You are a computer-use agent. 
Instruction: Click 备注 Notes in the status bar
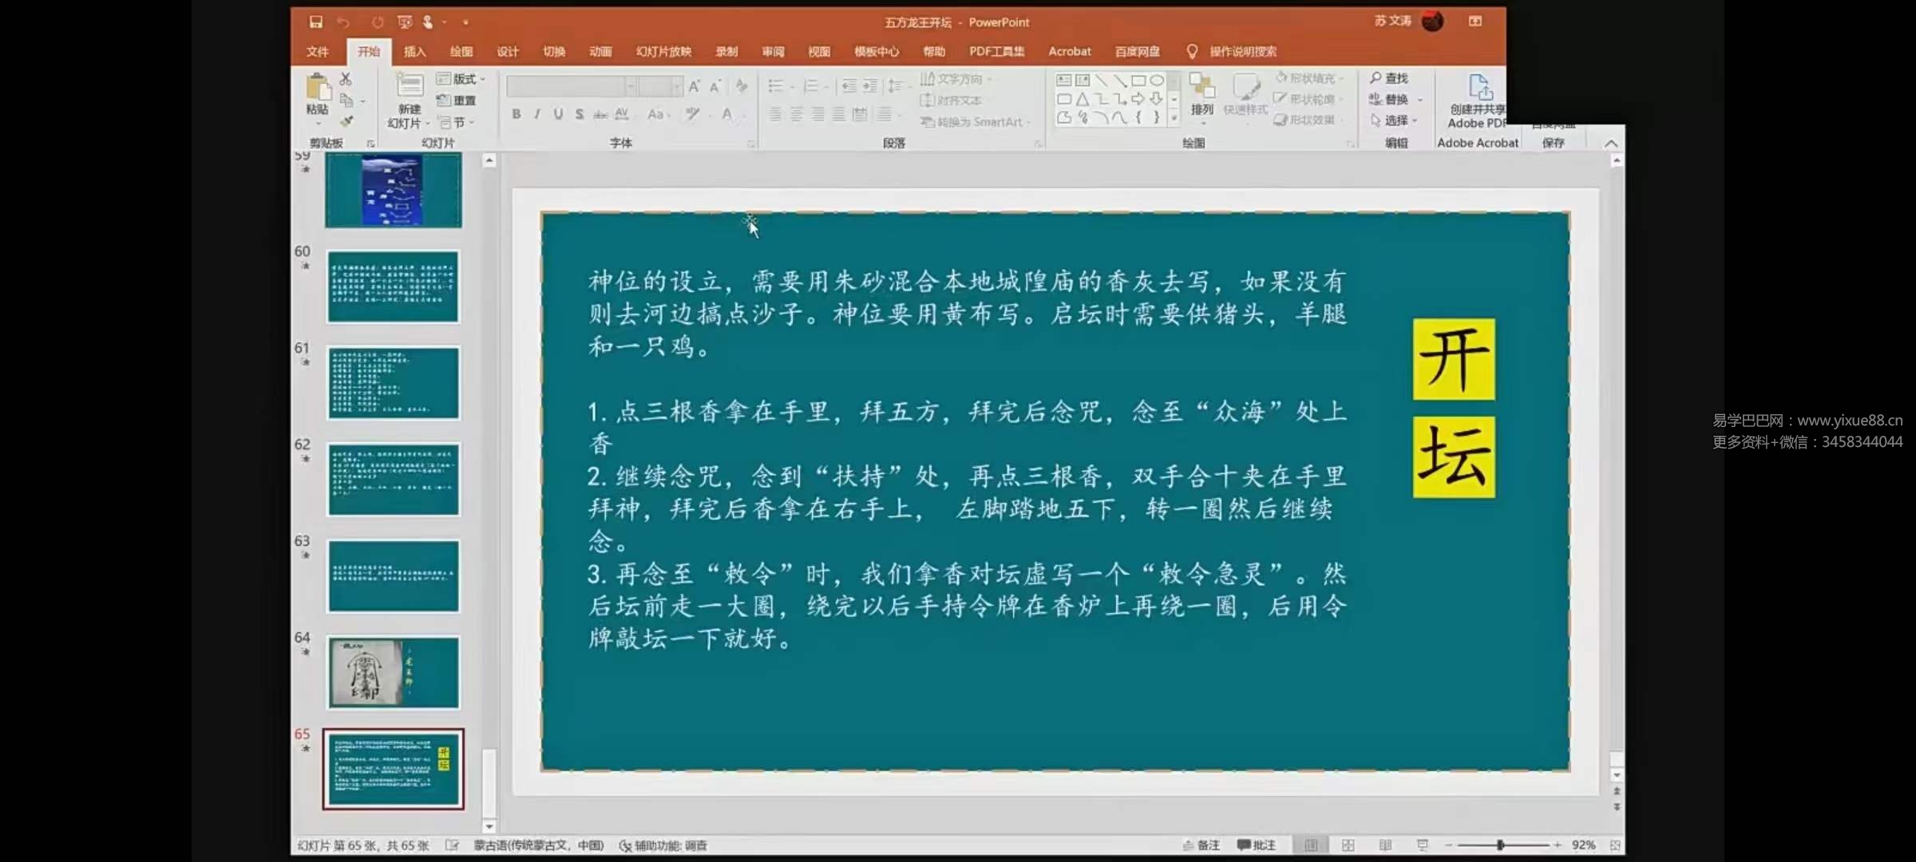1203,844
